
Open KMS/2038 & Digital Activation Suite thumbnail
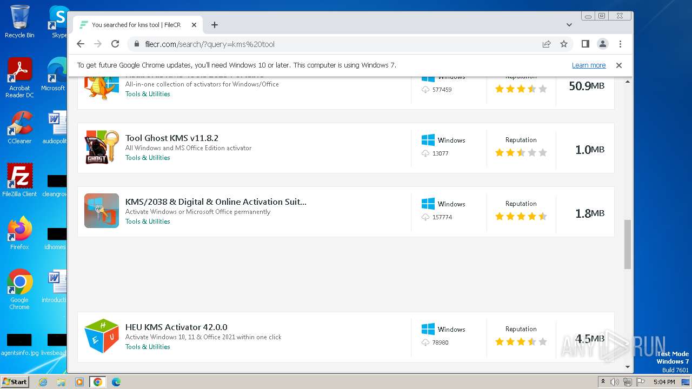pyautogui.click(x=102, y=211)
